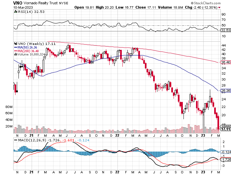
Task: Click the black line sample before MACD(12,26,9)
Action: click(16, 140)
